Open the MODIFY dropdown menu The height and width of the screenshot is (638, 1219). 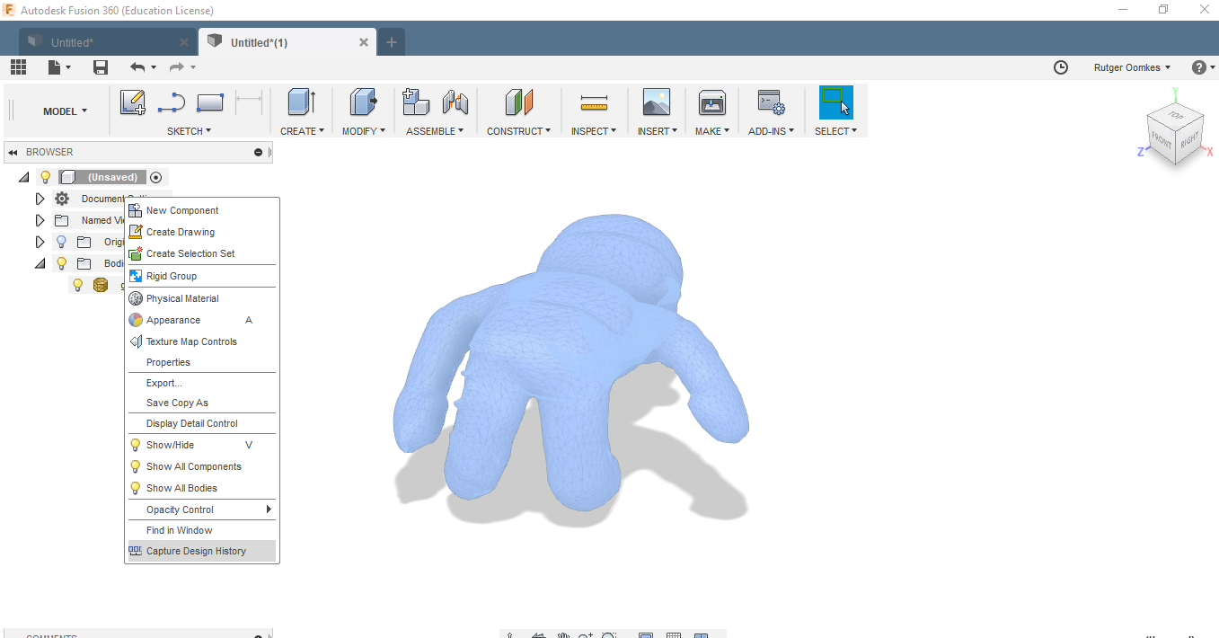click(x=363, y=131)
